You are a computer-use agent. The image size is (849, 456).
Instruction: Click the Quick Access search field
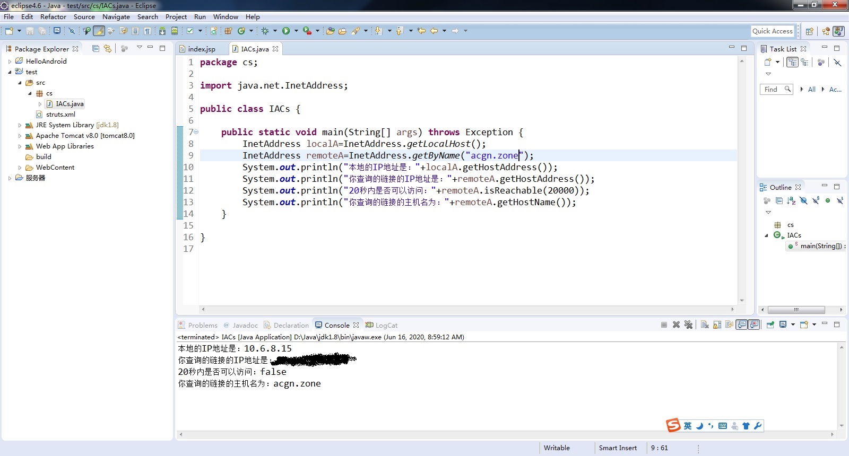coord(773,31)
